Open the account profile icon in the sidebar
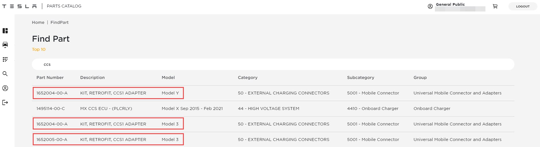This screenshot has height=147, width=540. pos(5,88)
